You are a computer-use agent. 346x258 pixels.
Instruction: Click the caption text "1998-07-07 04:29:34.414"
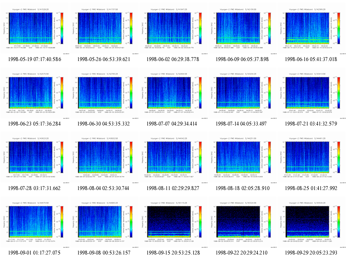coord(172,124)
